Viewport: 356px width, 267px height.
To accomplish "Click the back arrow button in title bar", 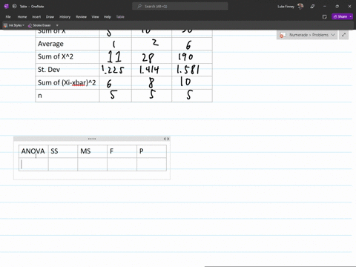I will pyautogui.click(x=14, y=7).
